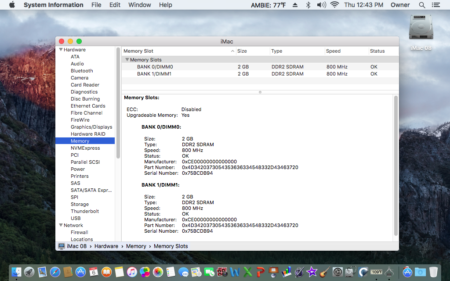Image resolution: width=450 pixels, height=281 pixels.
Task: Open Maps icon in dock
Action: [x=196, y=272]
